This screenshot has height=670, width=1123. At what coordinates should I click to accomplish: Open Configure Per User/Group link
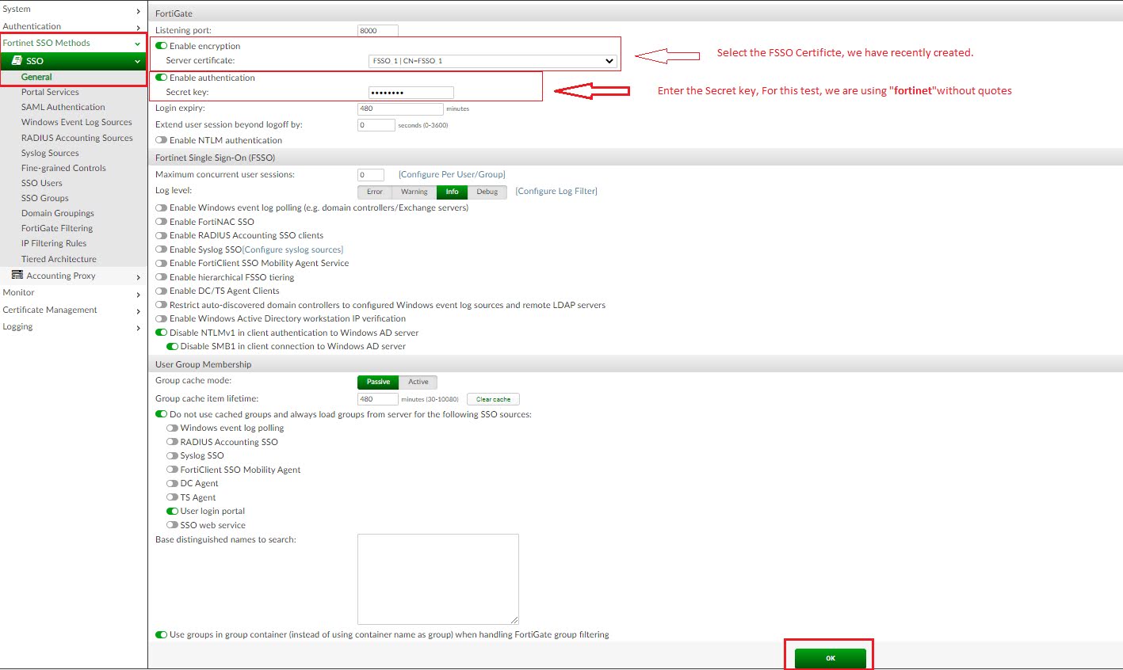coord(452,174)
